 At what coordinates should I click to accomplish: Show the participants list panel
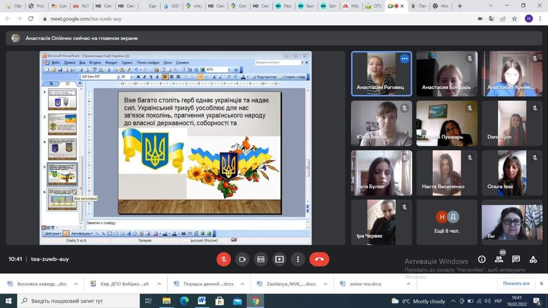[x=499, y=259]
